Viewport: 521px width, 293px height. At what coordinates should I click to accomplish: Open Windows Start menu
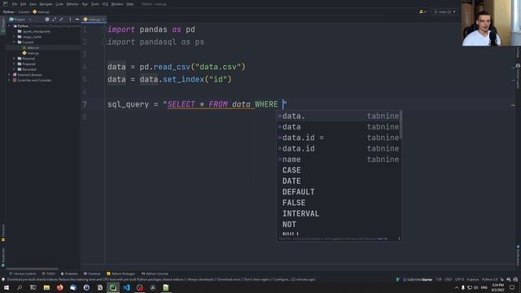[x=7, y=287]
